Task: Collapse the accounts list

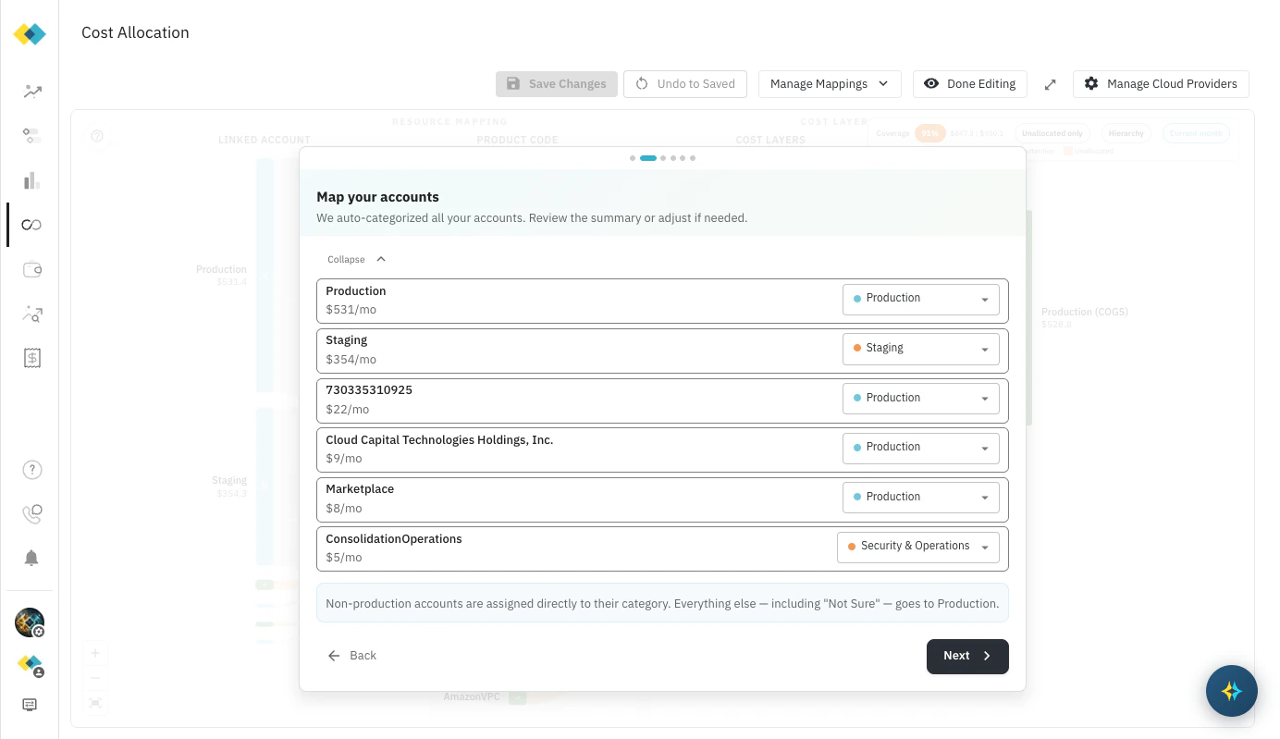Action: 356,259
